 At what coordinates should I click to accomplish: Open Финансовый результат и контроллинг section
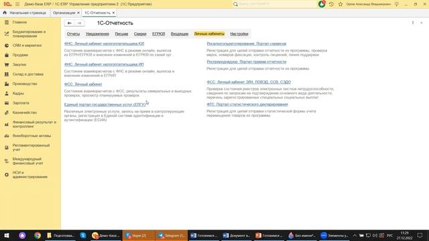pos(34,125)
